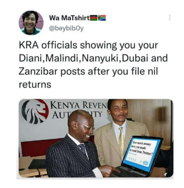Click the Kenya flag emoji beside the name
The image size is (184, 188).
94,18
